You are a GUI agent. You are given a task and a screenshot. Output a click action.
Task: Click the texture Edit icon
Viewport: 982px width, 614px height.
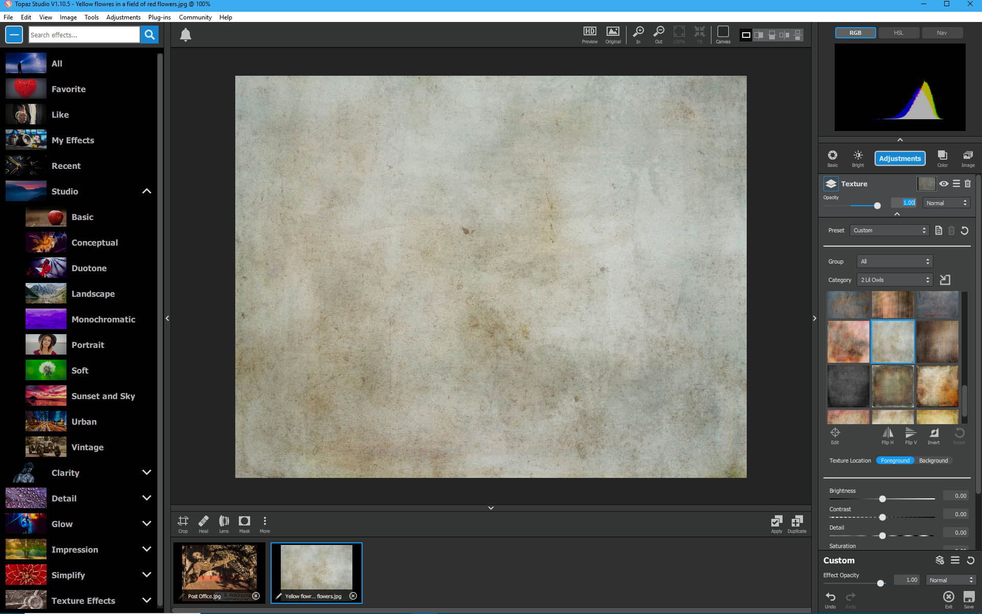coord(835,435)
